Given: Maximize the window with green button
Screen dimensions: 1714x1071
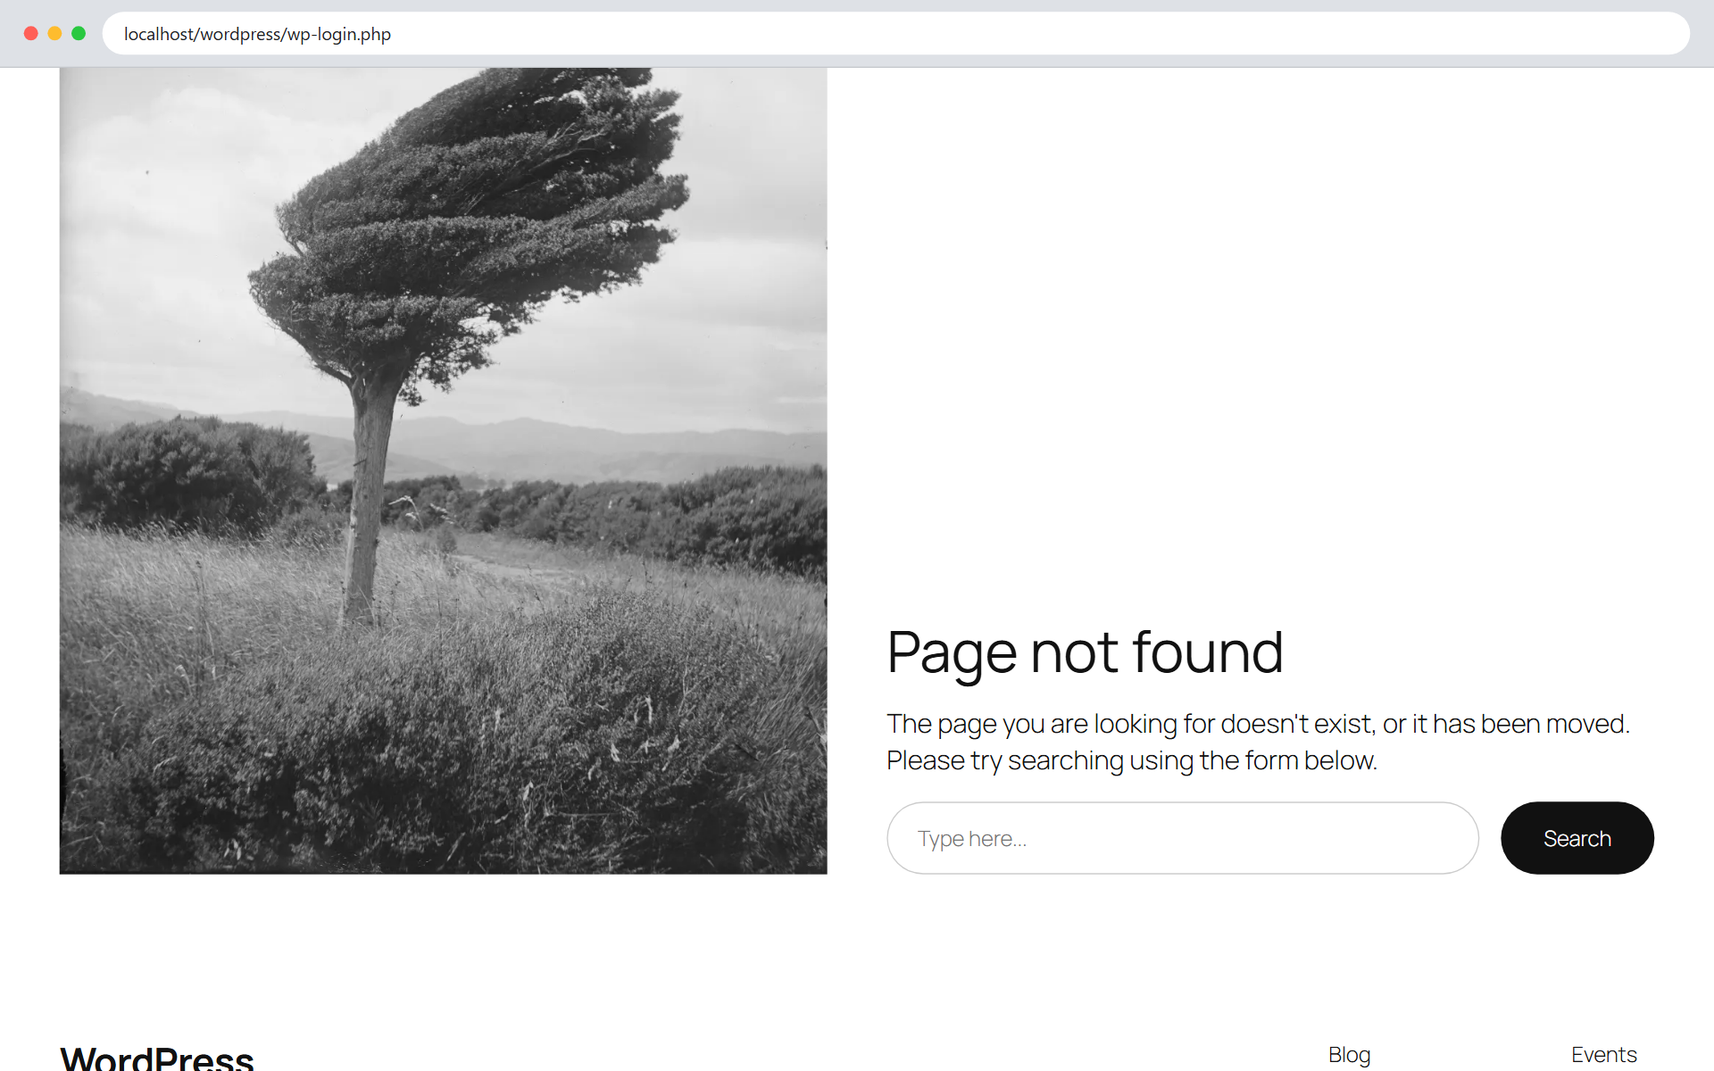Looking at the screenshot, I should pyautogui.click(x=79, y=33).
